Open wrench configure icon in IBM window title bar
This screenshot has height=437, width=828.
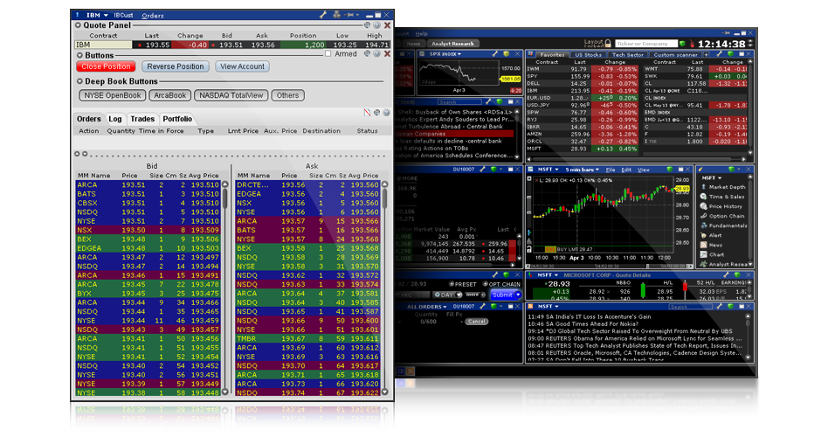[x=322, y=15]
